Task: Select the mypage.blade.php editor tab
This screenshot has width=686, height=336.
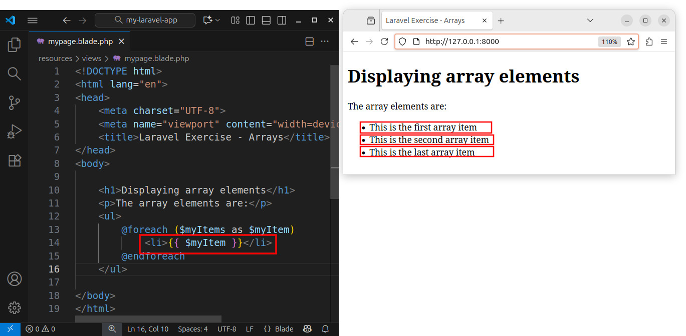Action: 80,41
